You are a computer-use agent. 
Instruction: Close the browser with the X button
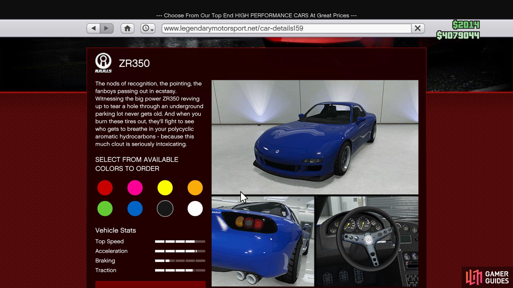(418, 28)
